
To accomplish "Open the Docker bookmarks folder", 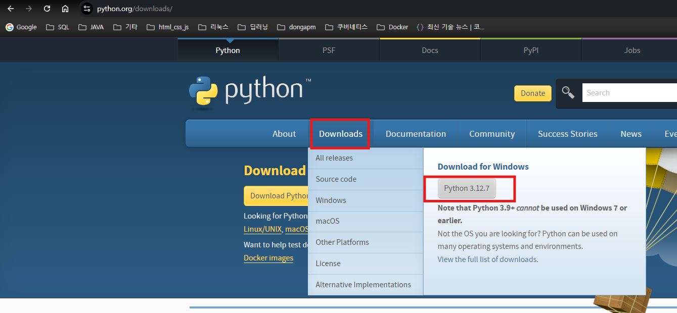I will pos(392,27).
